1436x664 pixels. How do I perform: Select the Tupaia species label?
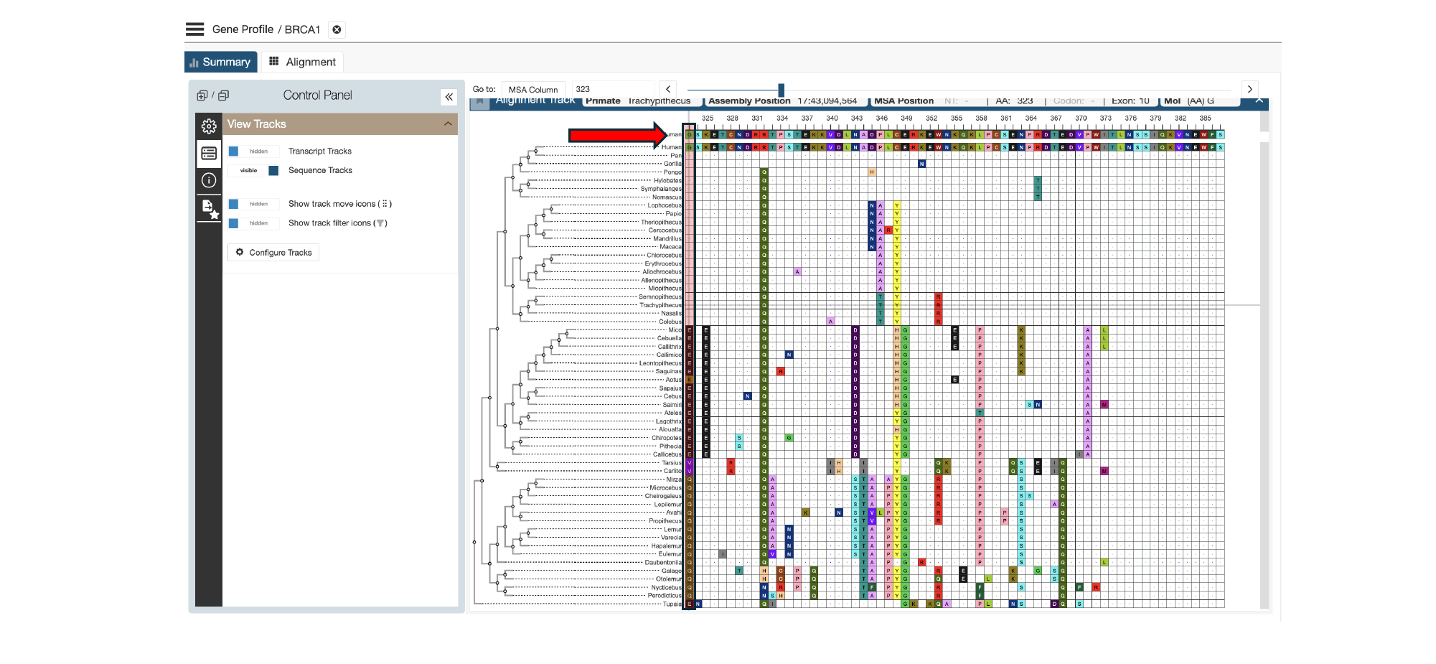click(672, 604)
